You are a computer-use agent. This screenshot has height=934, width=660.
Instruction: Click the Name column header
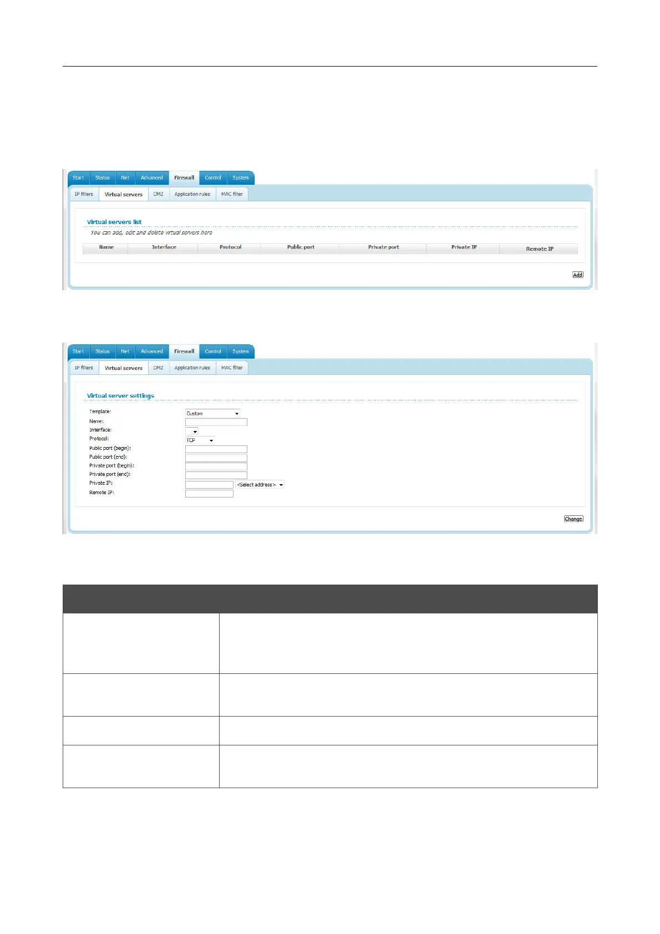[106, 247]
